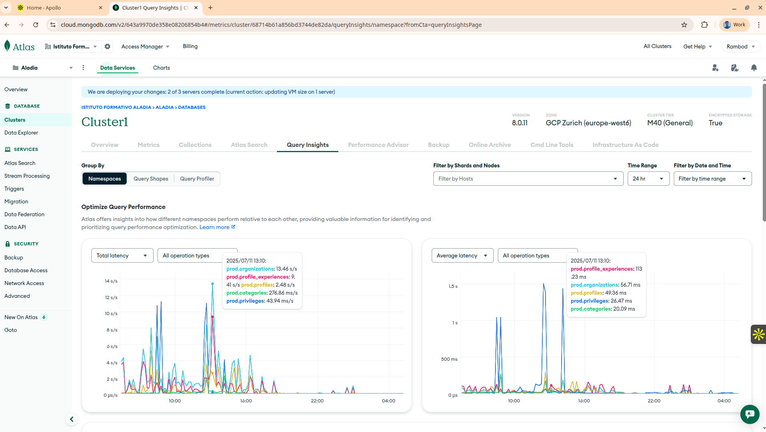
Task: Go to Database Access
Action: pyautogui.click(x=26, y=270)
